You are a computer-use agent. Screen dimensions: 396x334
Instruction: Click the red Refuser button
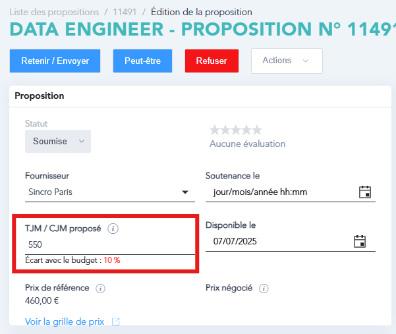point(212,61)
